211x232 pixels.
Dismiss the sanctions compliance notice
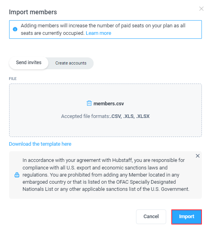(198, 156)
